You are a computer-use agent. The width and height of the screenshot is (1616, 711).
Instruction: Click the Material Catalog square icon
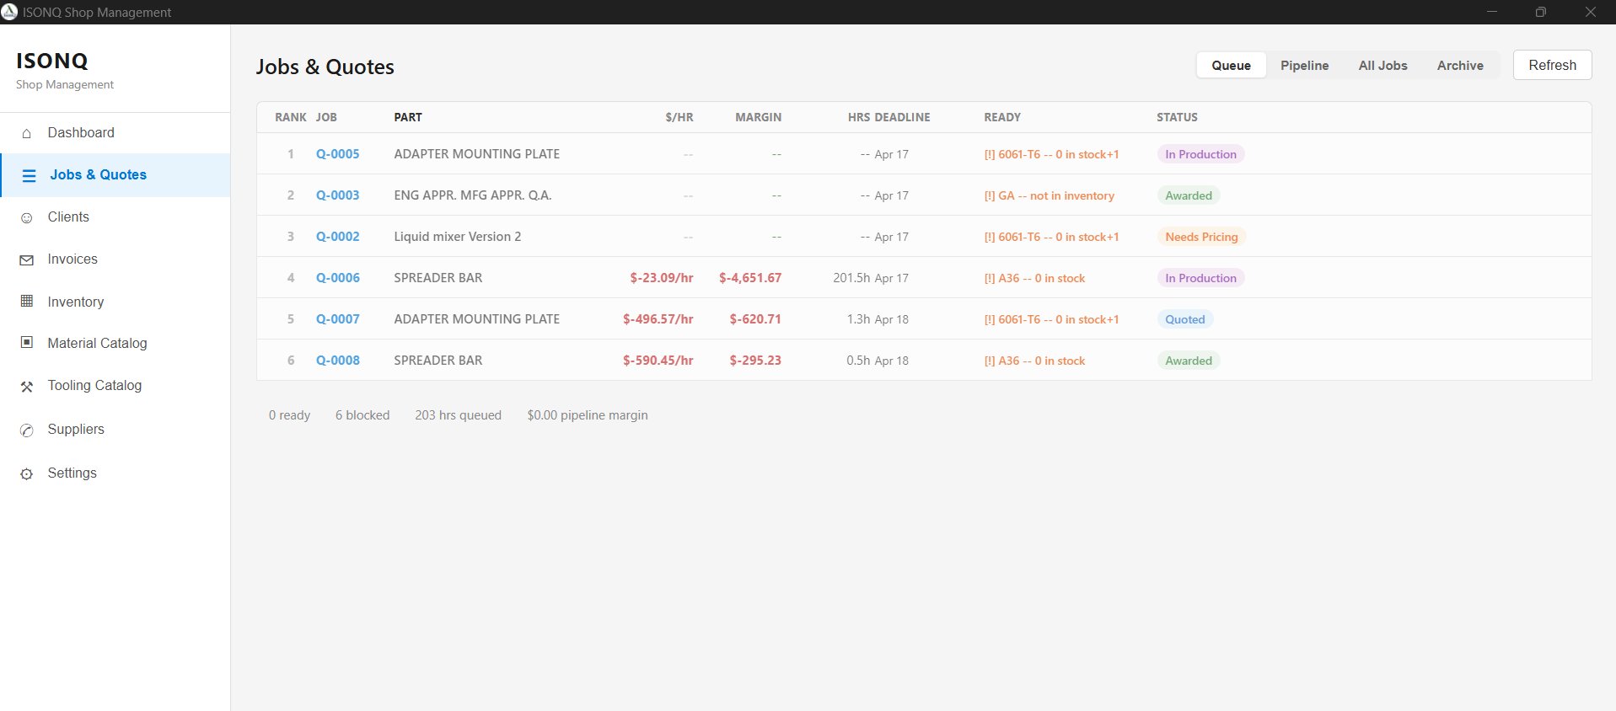point(27,343)
